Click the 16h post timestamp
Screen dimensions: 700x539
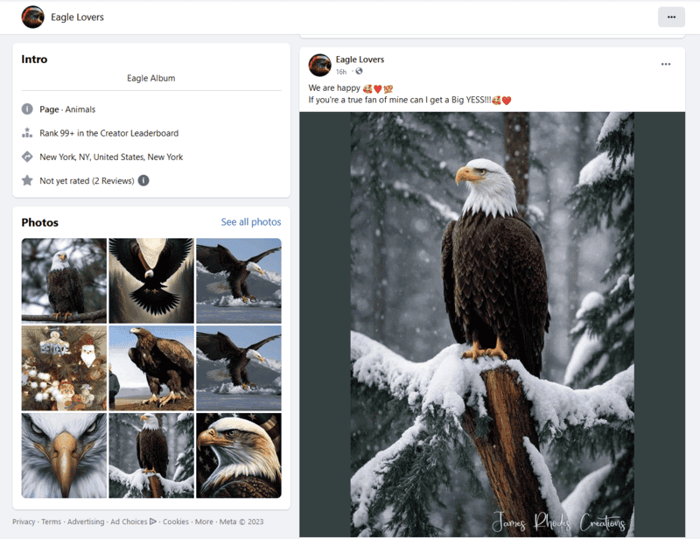341,72
